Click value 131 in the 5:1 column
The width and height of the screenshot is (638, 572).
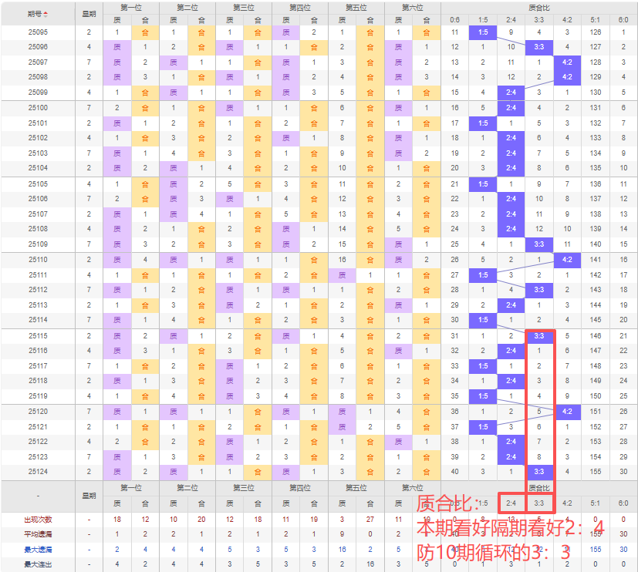tap(596, 108)
